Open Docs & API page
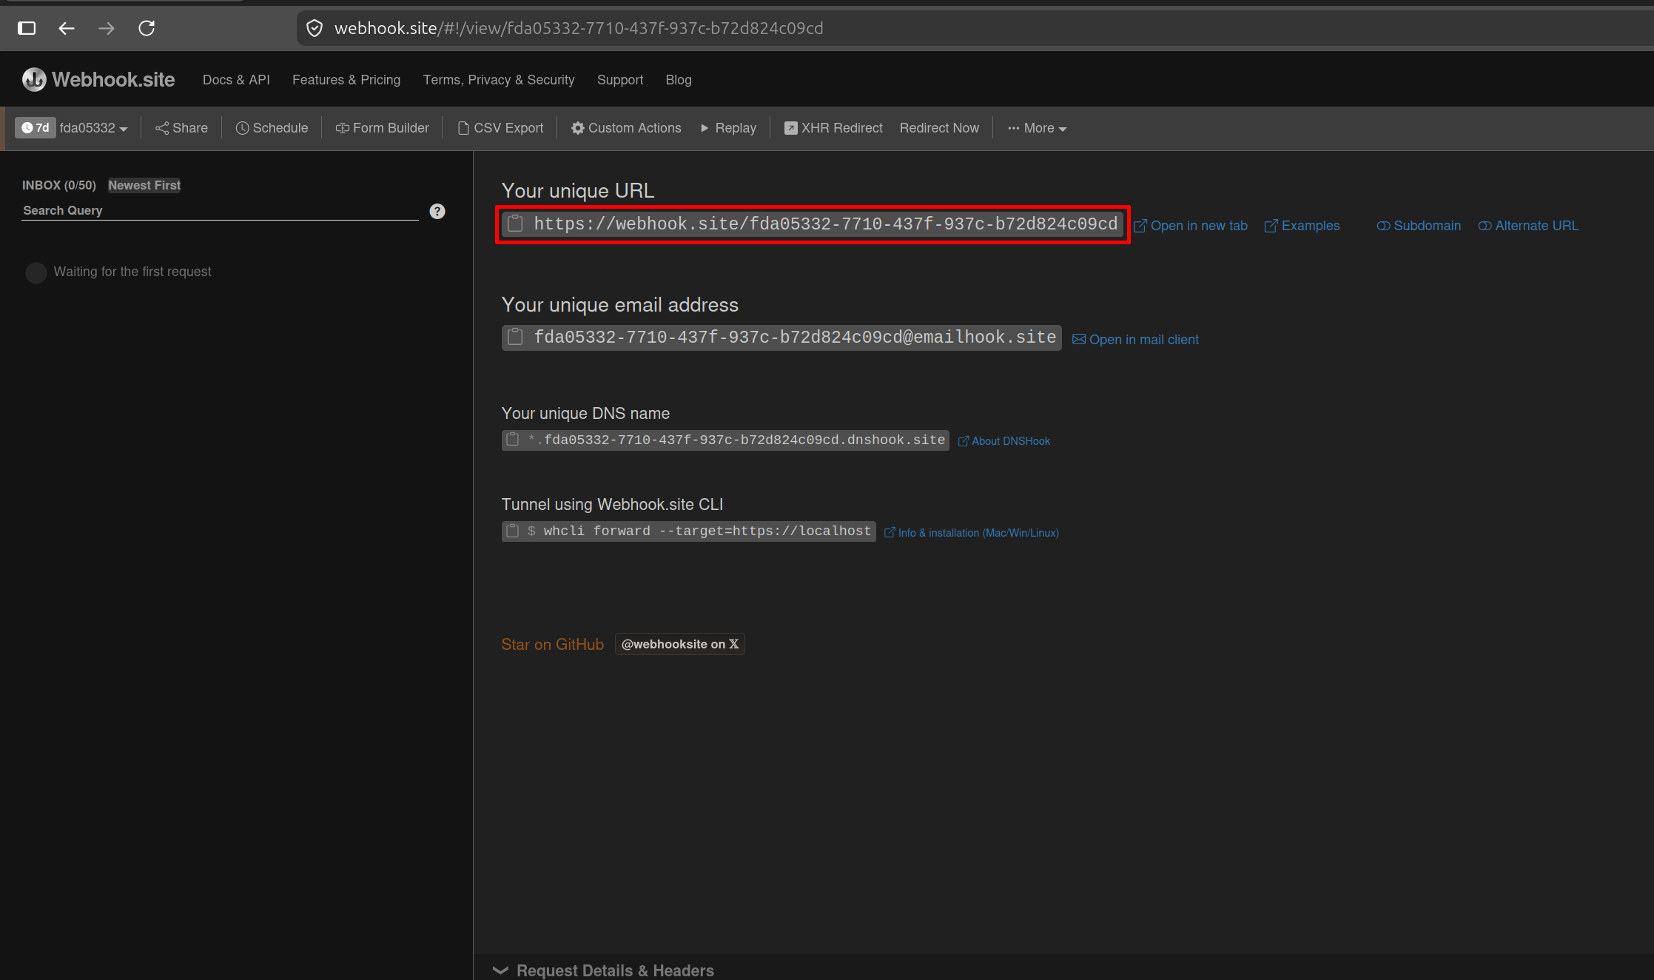 pyautogui.click(x=236, y=80)
